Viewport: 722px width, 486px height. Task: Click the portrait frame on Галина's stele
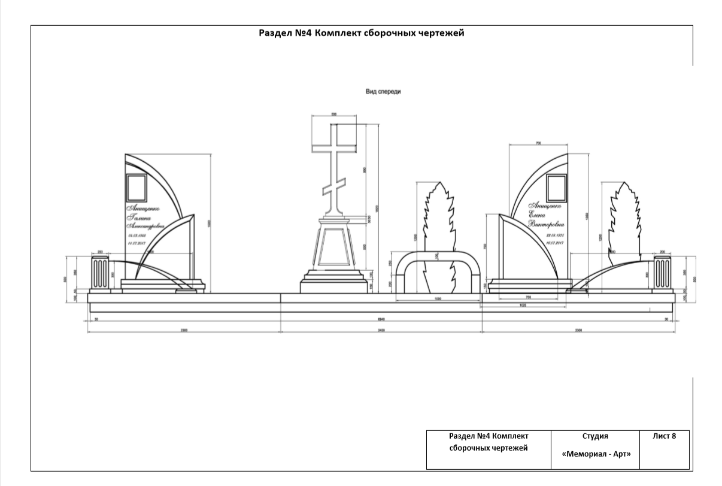tap(136, 188)
